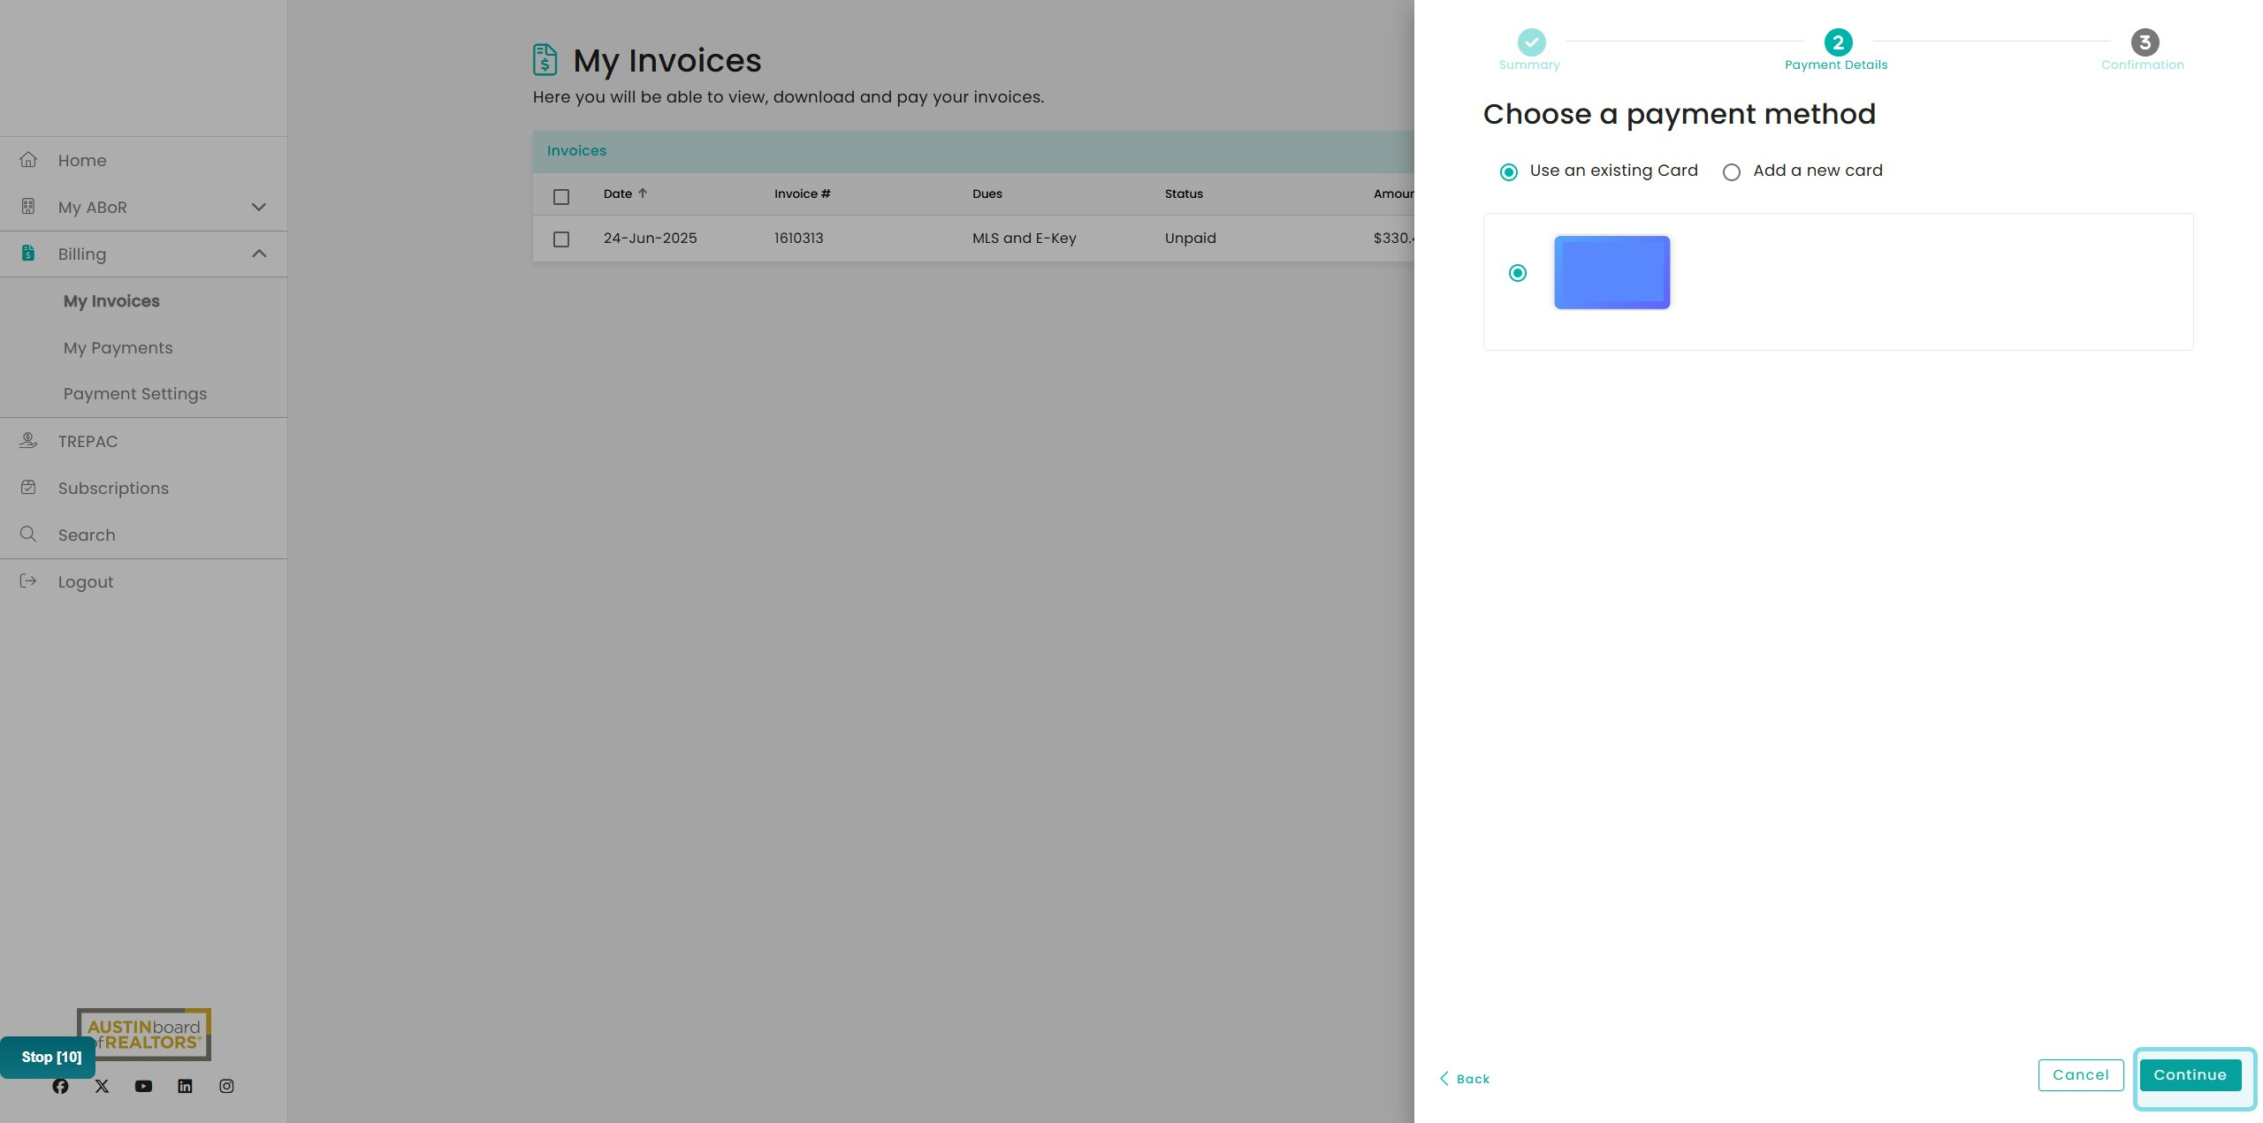This screenshot has height=1123, width=2263.
Task: Click the Invoice # column header
Action: 802,193
